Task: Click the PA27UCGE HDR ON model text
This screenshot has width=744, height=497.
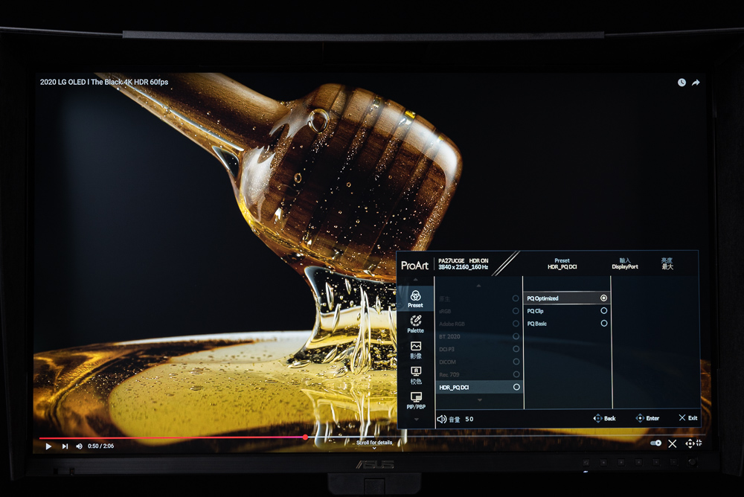Action: [463, 260]
